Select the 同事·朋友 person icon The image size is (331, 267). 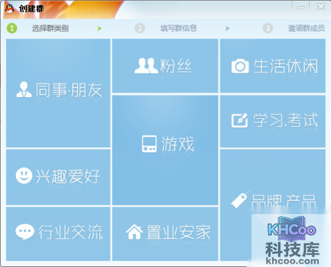24,89
